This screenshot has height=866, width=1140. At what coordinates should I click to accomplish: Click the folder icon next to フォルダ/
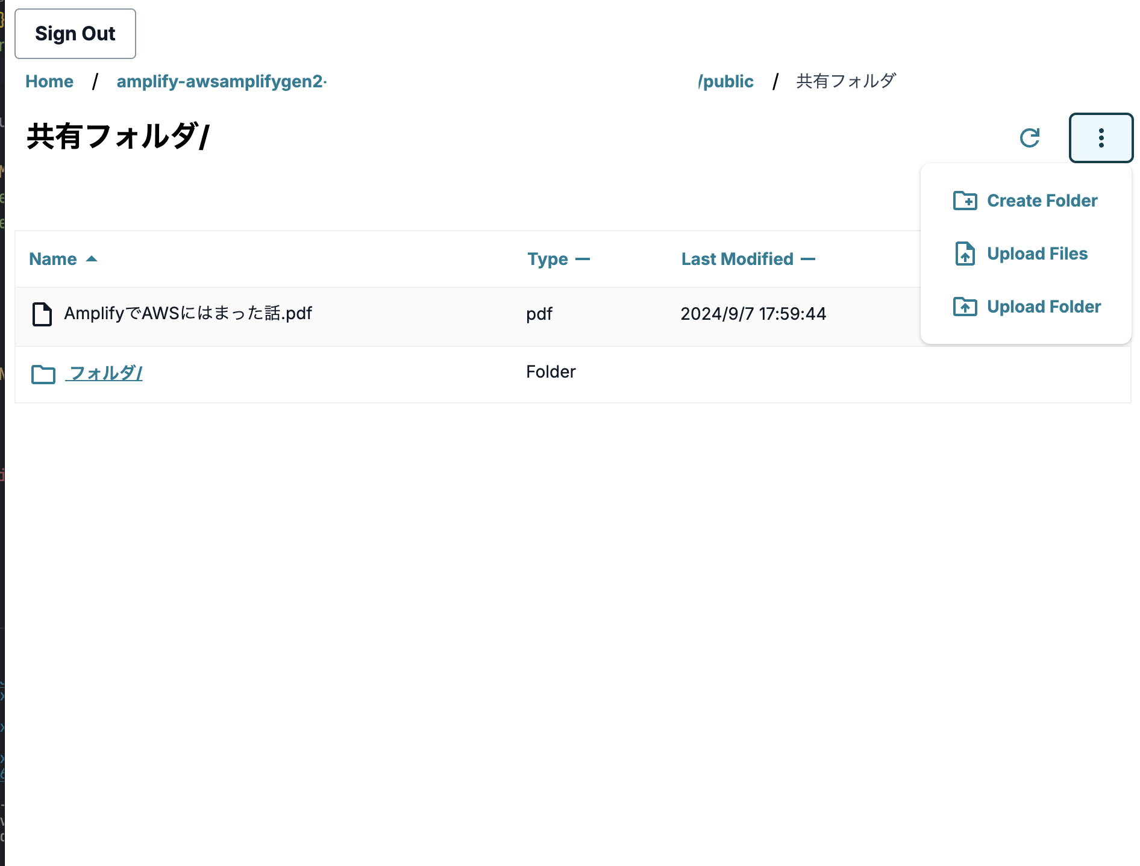coord(43,373)
